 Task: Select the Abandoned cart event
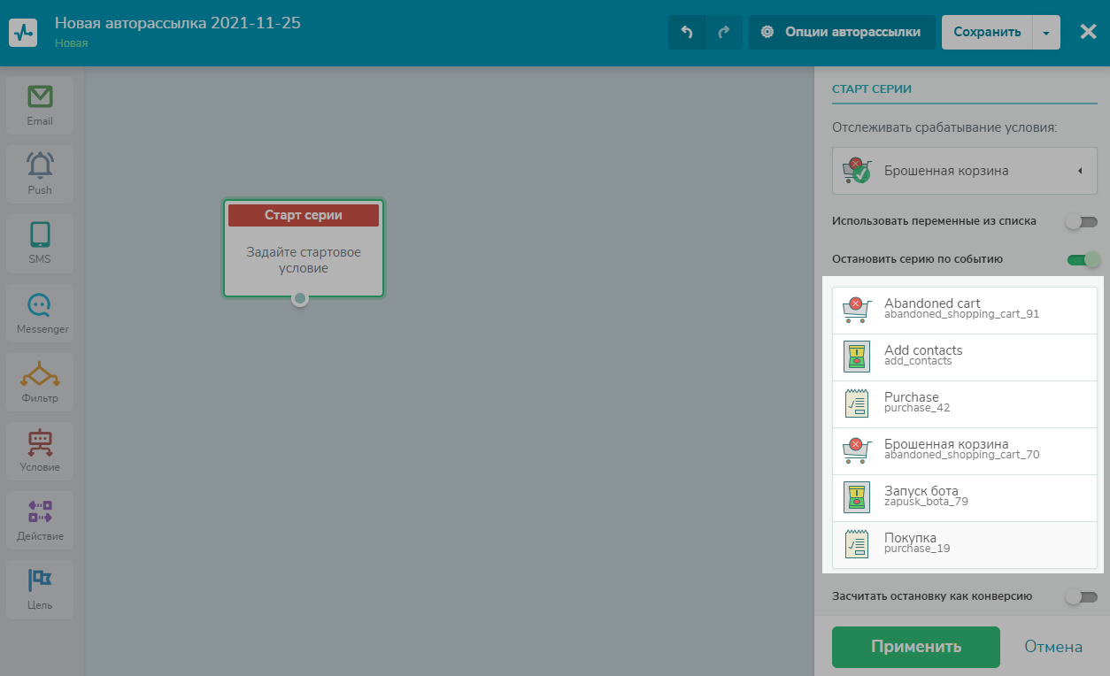pos(965,311)
